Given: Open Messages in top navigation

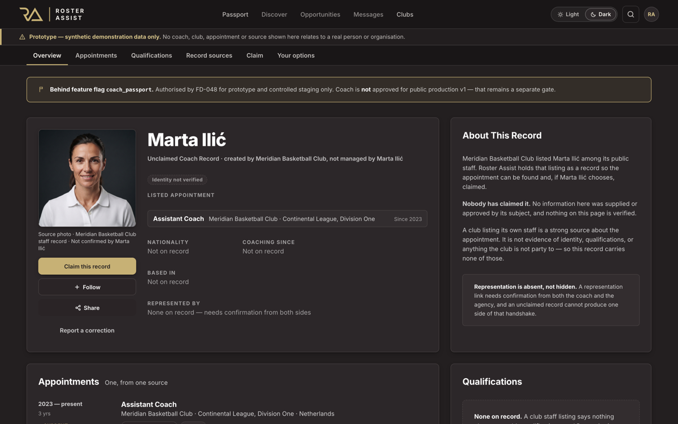Looking at the screenshot, I should point(368,14).
